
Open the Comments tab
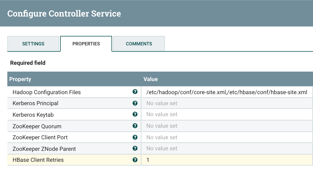(139, 44)
